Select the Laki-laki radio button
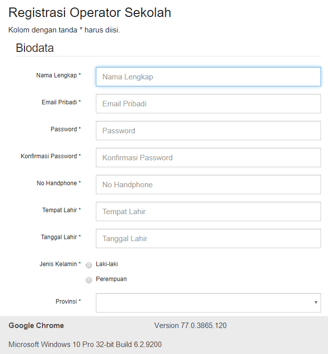Viewport: 328px width, 354px height. click(89, 265)
